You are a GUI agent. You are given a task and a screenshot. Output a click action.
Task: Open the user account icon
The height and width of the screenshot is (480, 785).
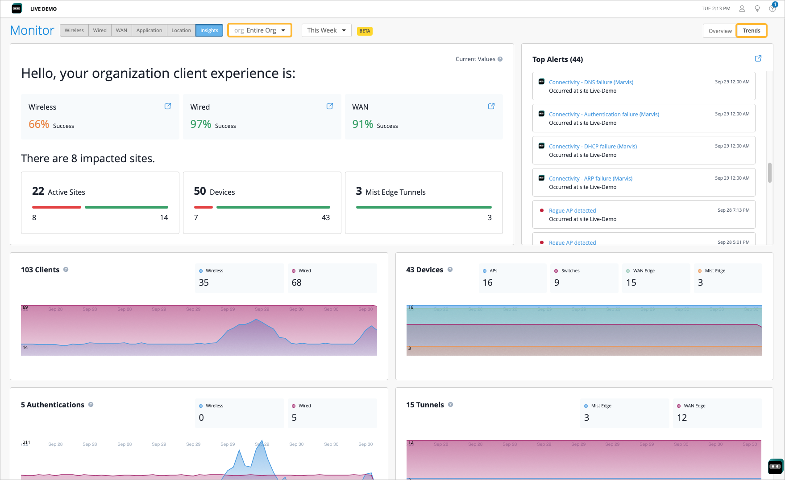(x=742, y=8)
